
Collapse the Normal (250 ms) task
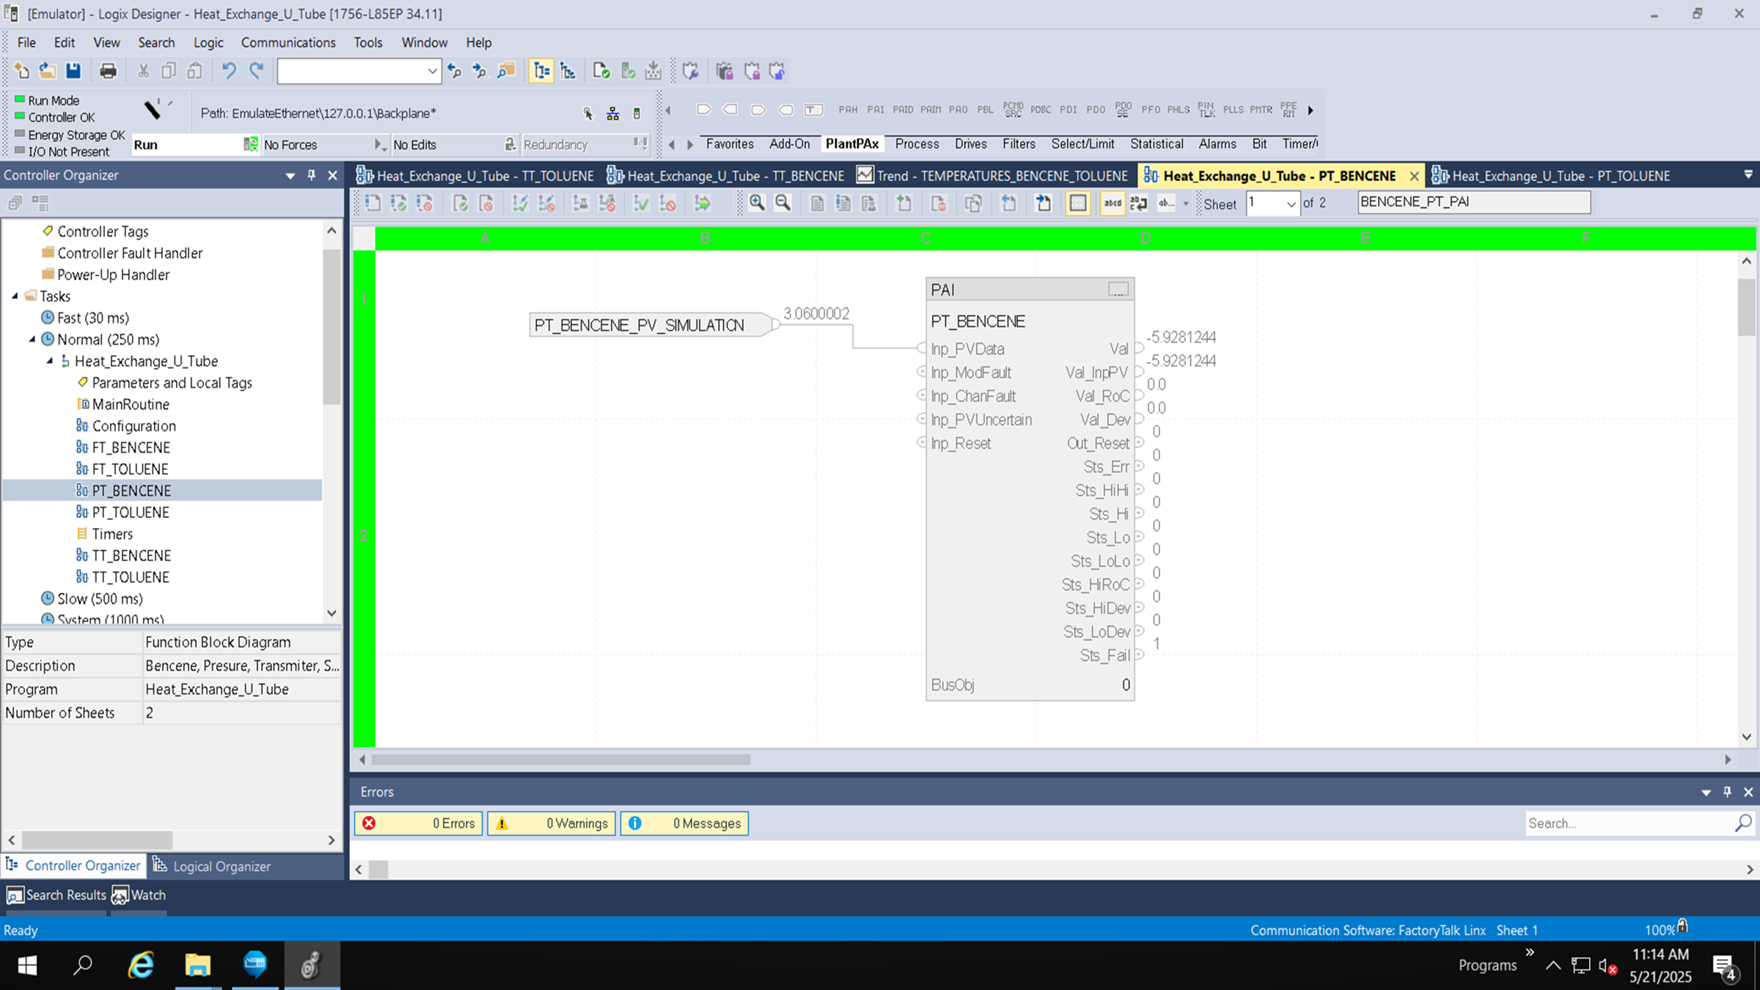click(x=32, y=339)
